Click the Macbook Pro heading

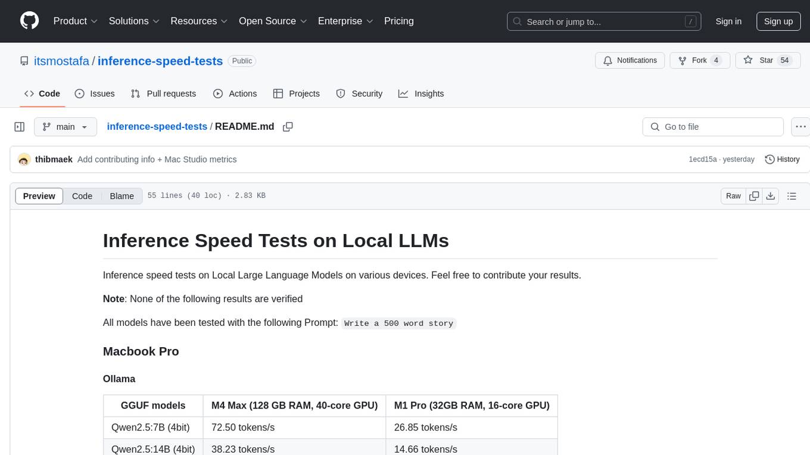(141, 351)
